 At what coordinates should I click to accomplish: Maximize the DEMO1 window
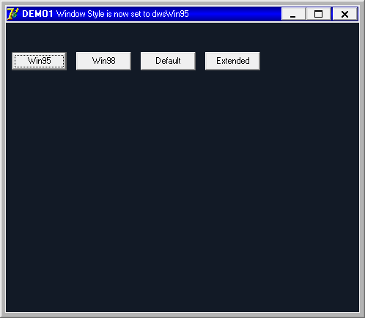click(319, 14)
